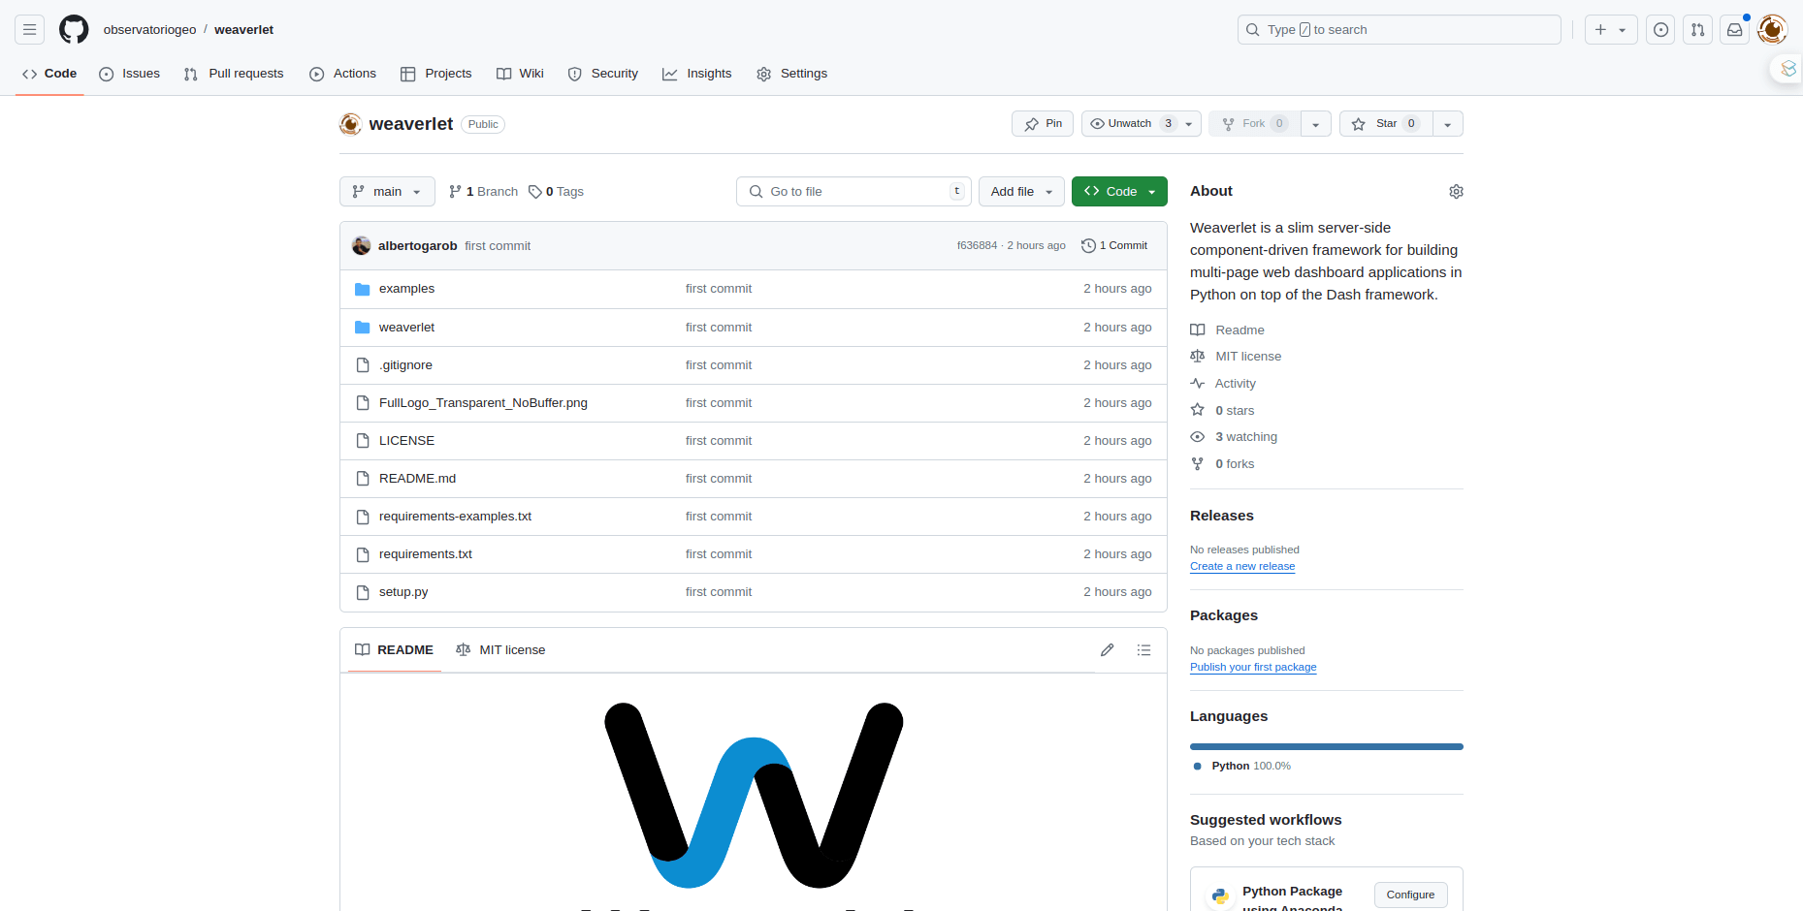Configure the Python Package workflow
The height and width of the screenshot is (911, 1803).
[1410, 895]
